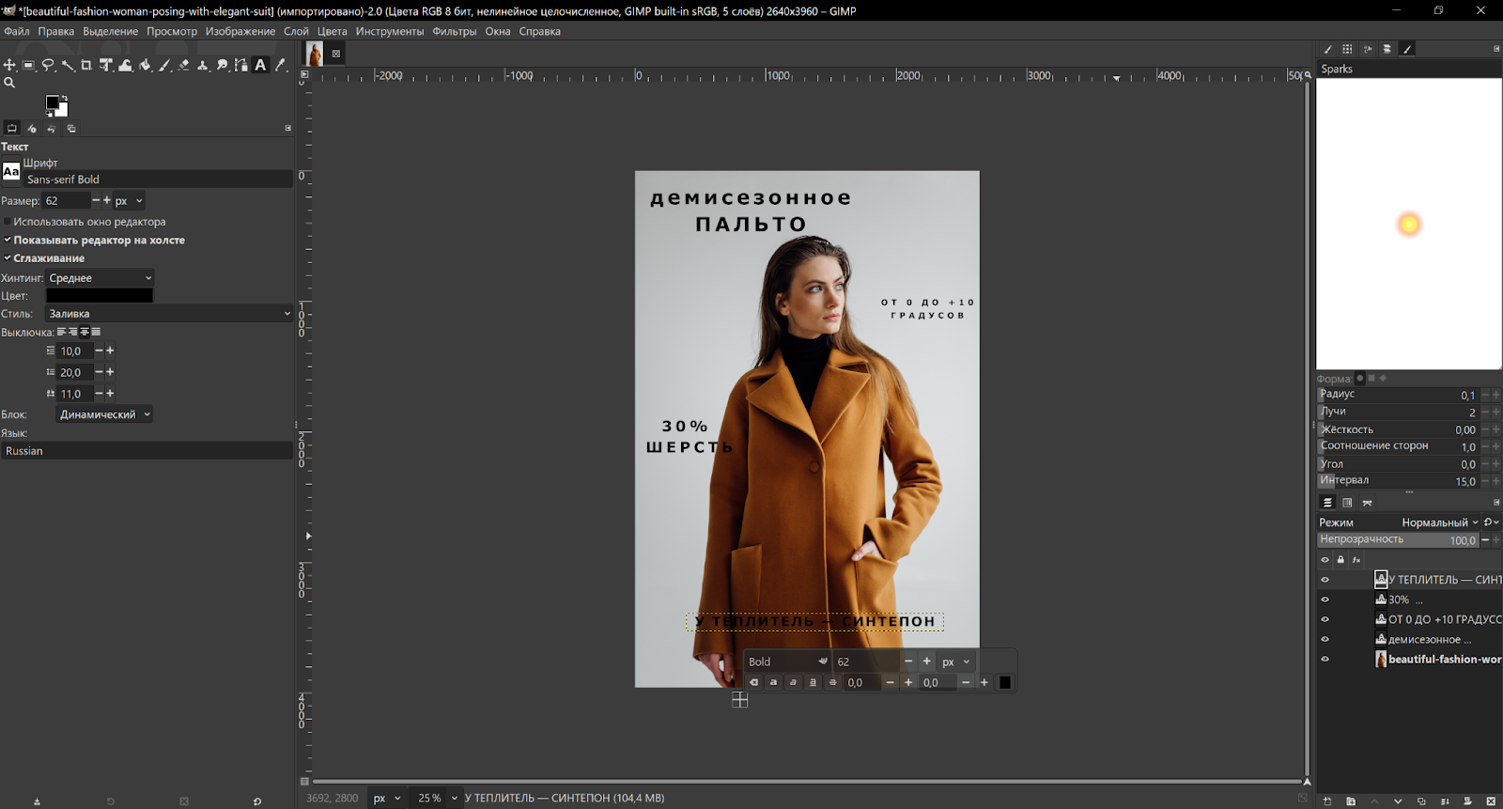Choose the Color Picker eyedropper tool

pos(280,65)
